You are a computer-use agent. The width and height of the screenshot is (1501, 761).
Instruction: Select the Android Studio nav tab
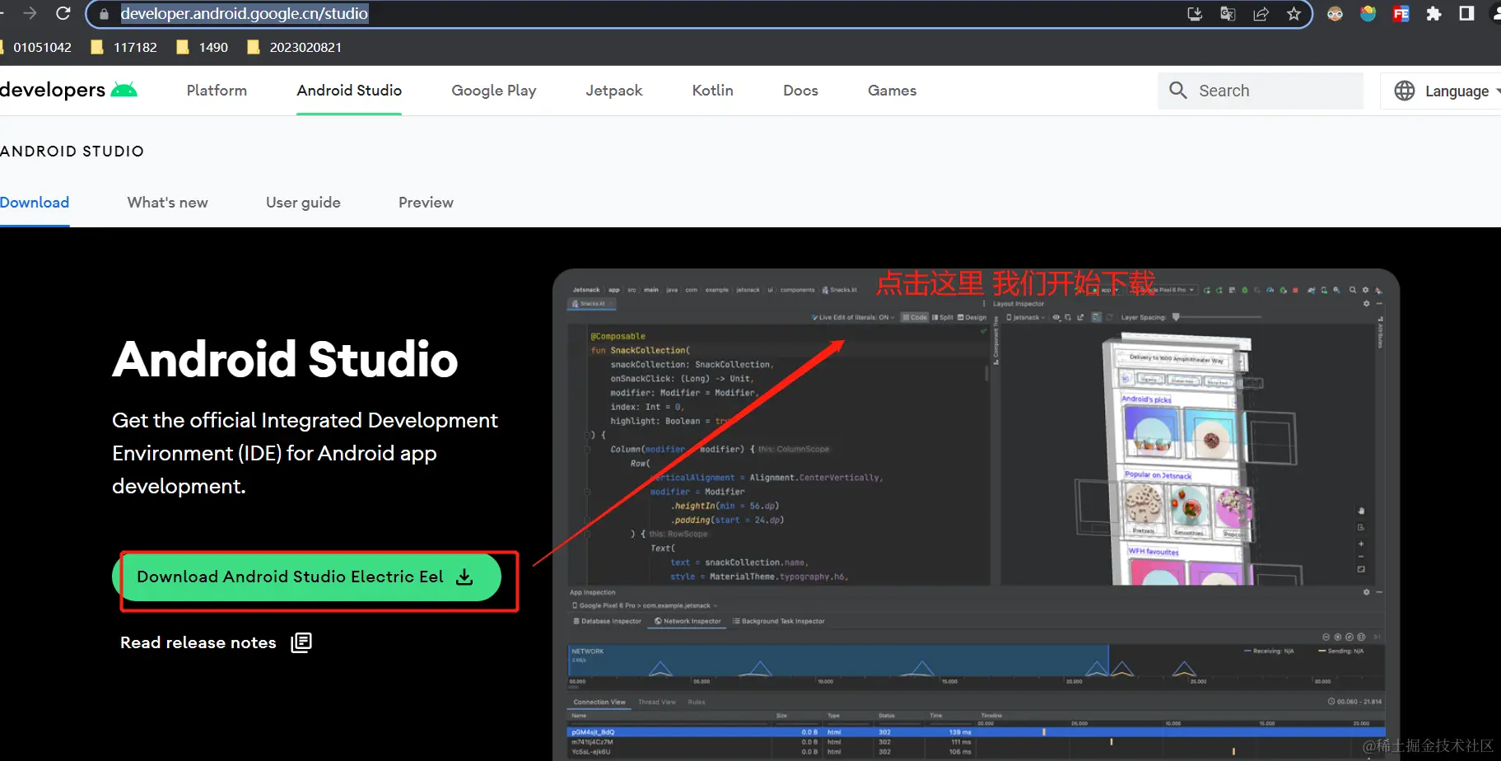coord(349,91)
